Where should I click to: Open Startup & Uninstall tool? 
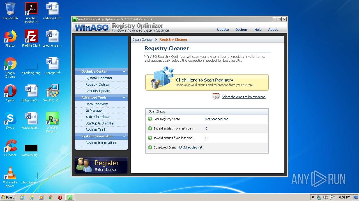[x=100, y=123]
